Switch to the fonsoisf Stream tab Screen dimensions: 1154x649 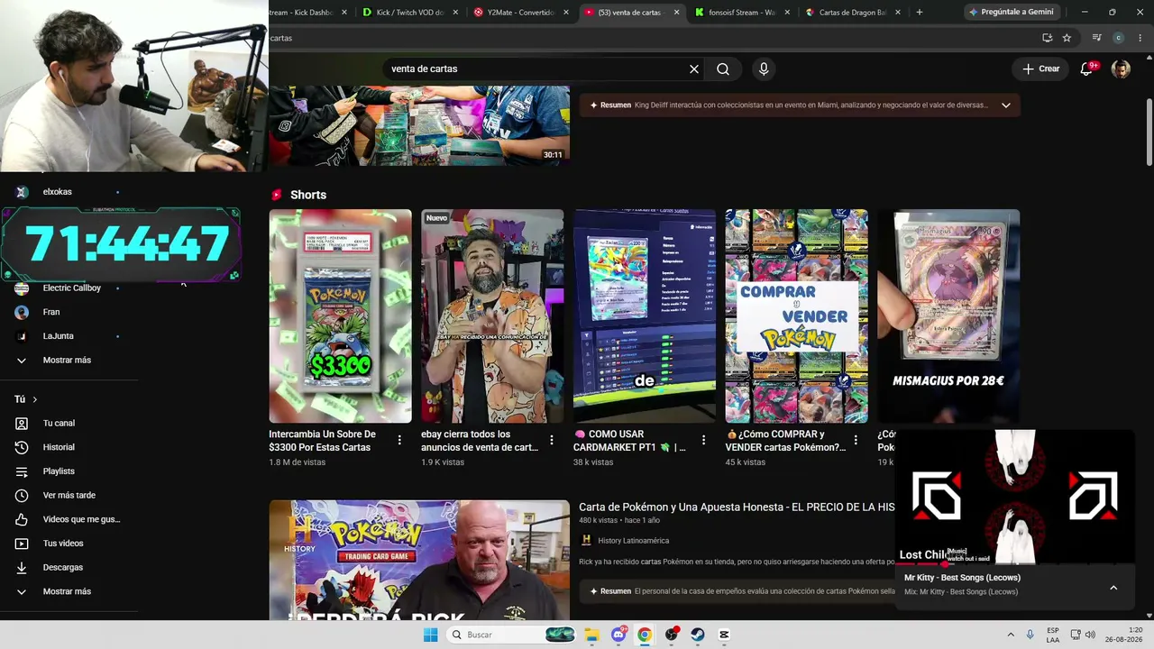(x=737, y=13)
